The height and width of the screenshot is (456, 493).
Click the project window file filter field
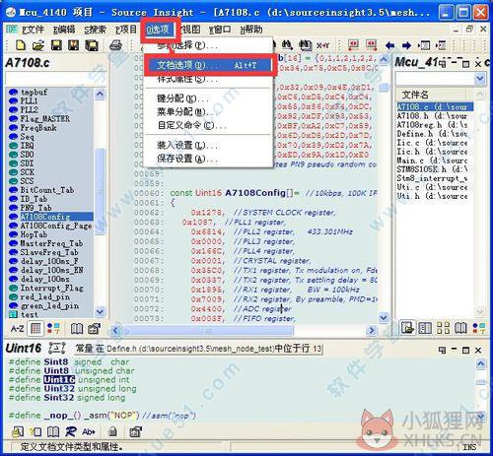coord(435,79)
